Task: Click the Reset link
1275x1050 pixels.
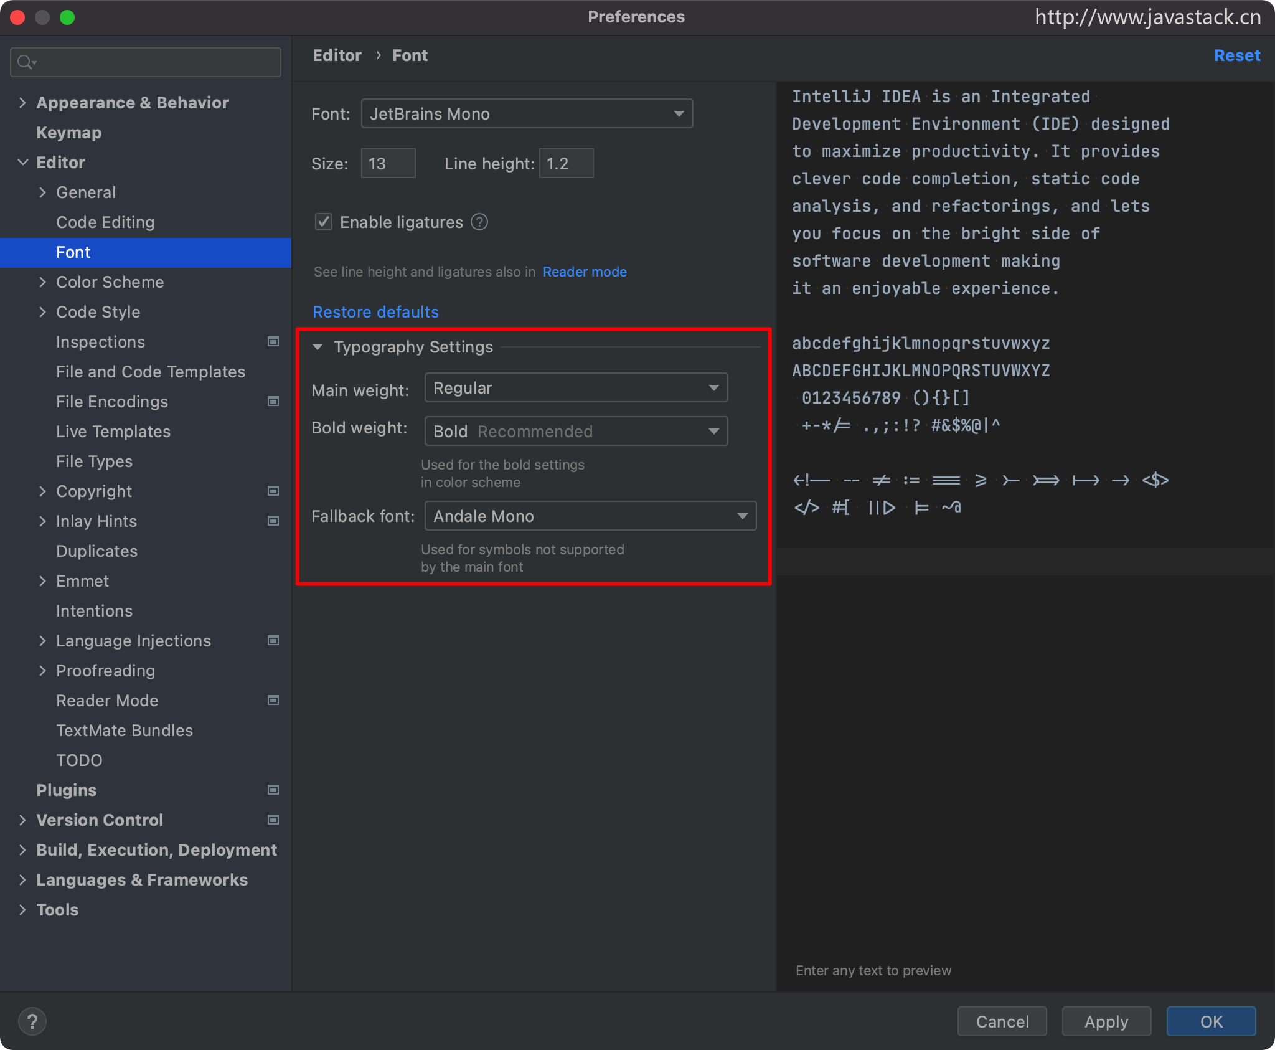Action: (1237, 55)
